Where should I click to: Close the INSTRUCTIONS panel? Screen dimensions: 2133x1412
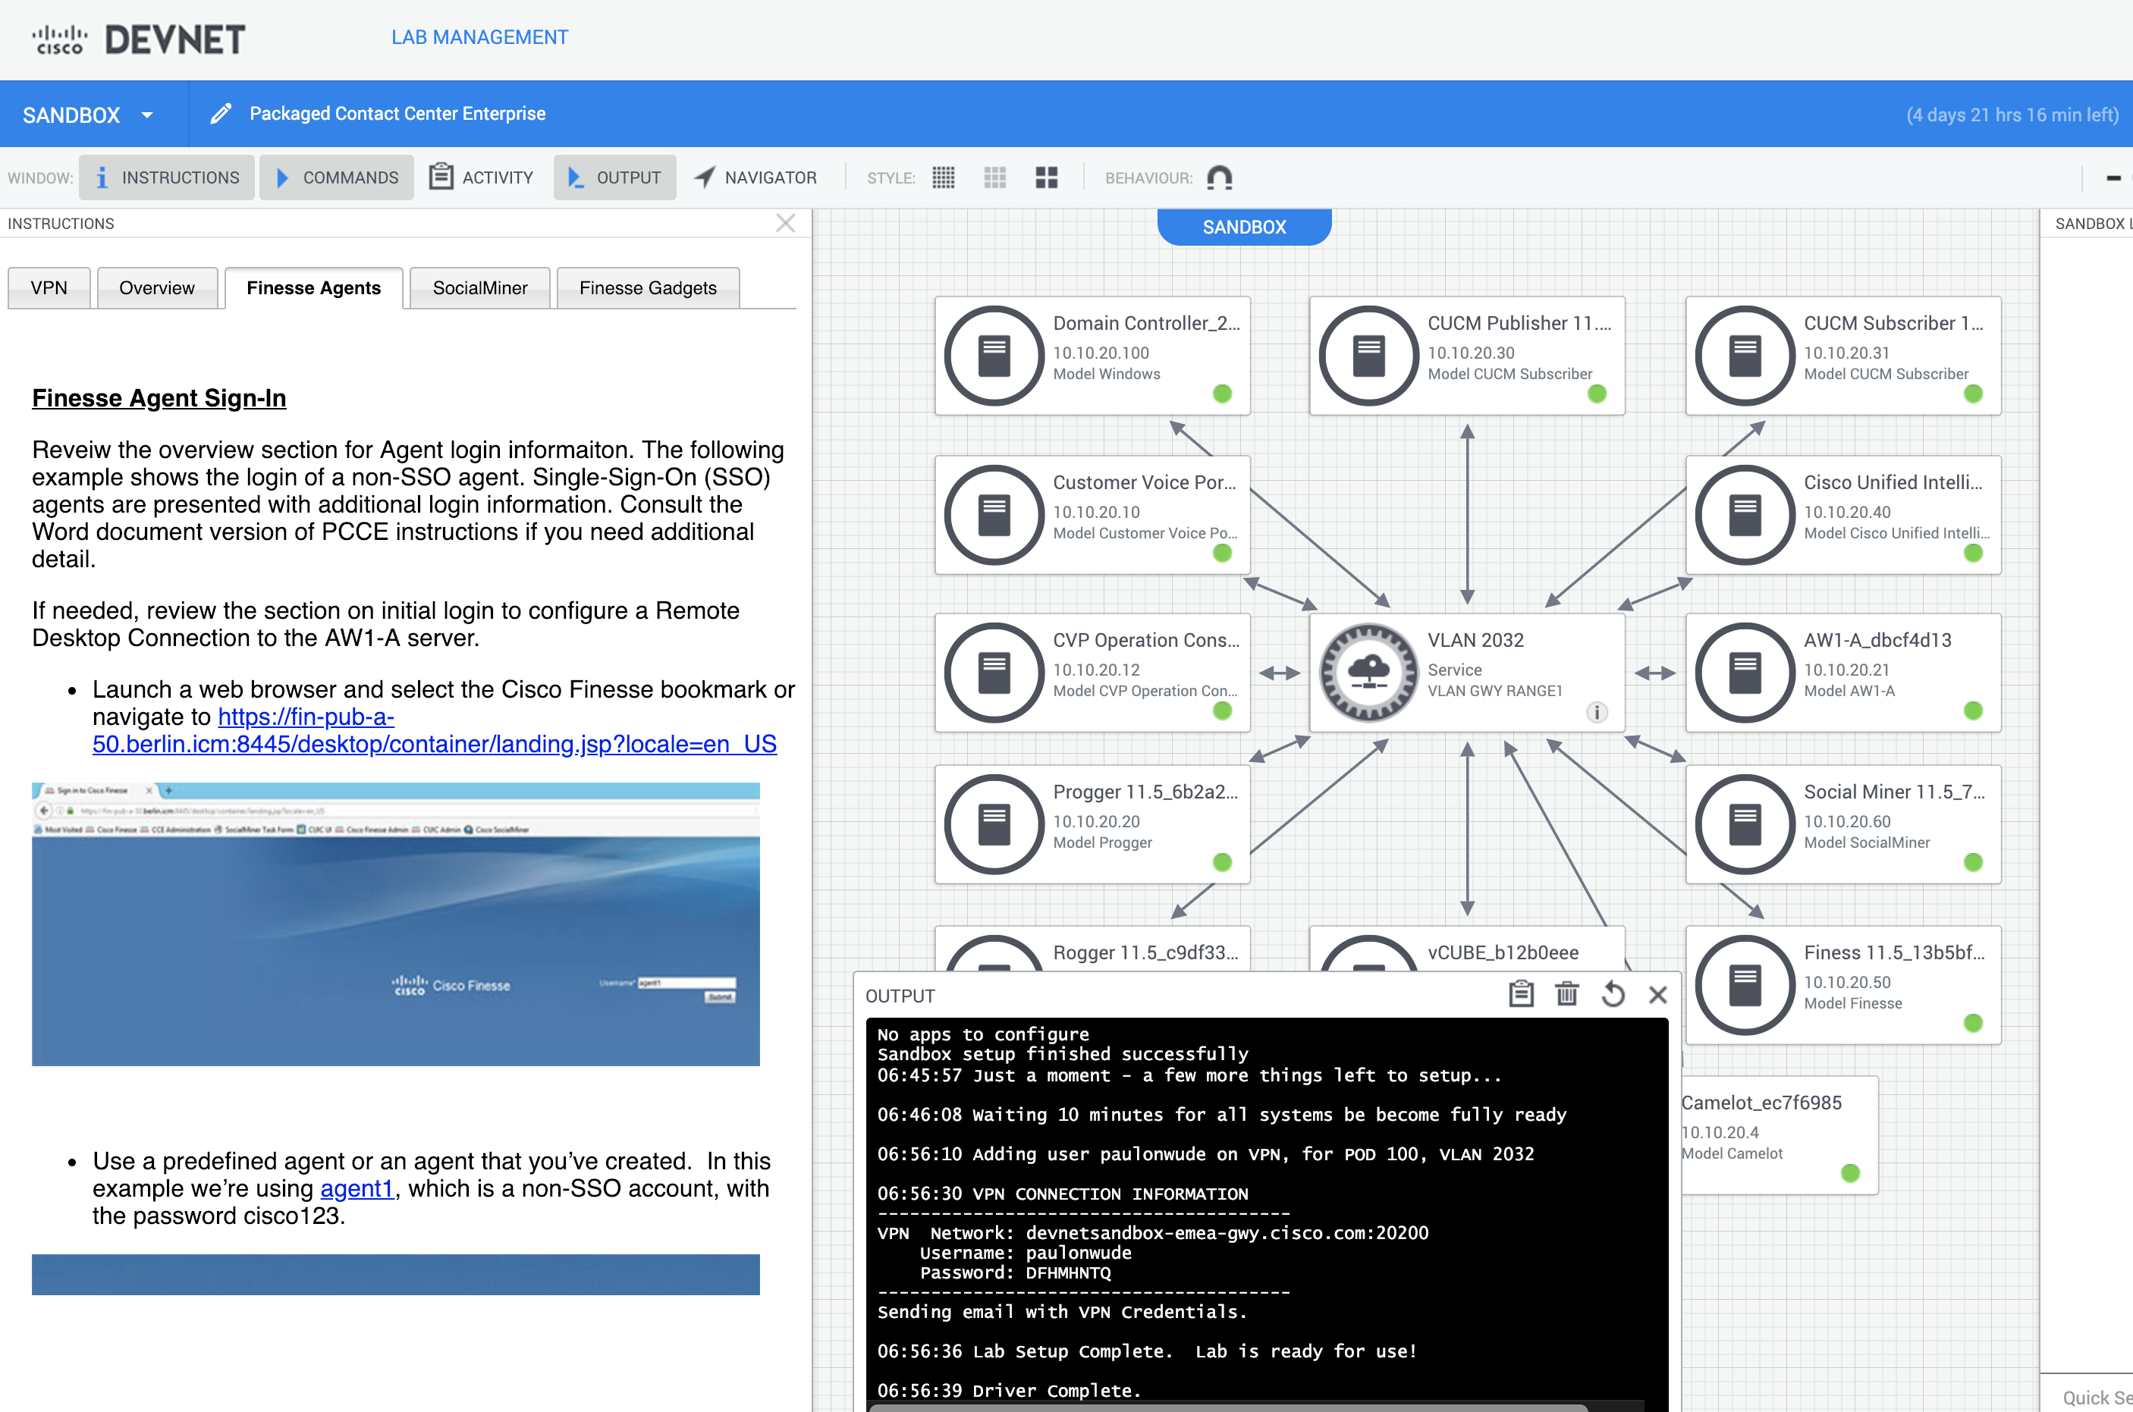[786, 223]
